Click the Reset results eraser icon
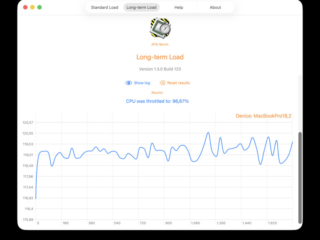The height and width of the screenshot is (240, 320). pyautogui.click(x=162, y=83)
